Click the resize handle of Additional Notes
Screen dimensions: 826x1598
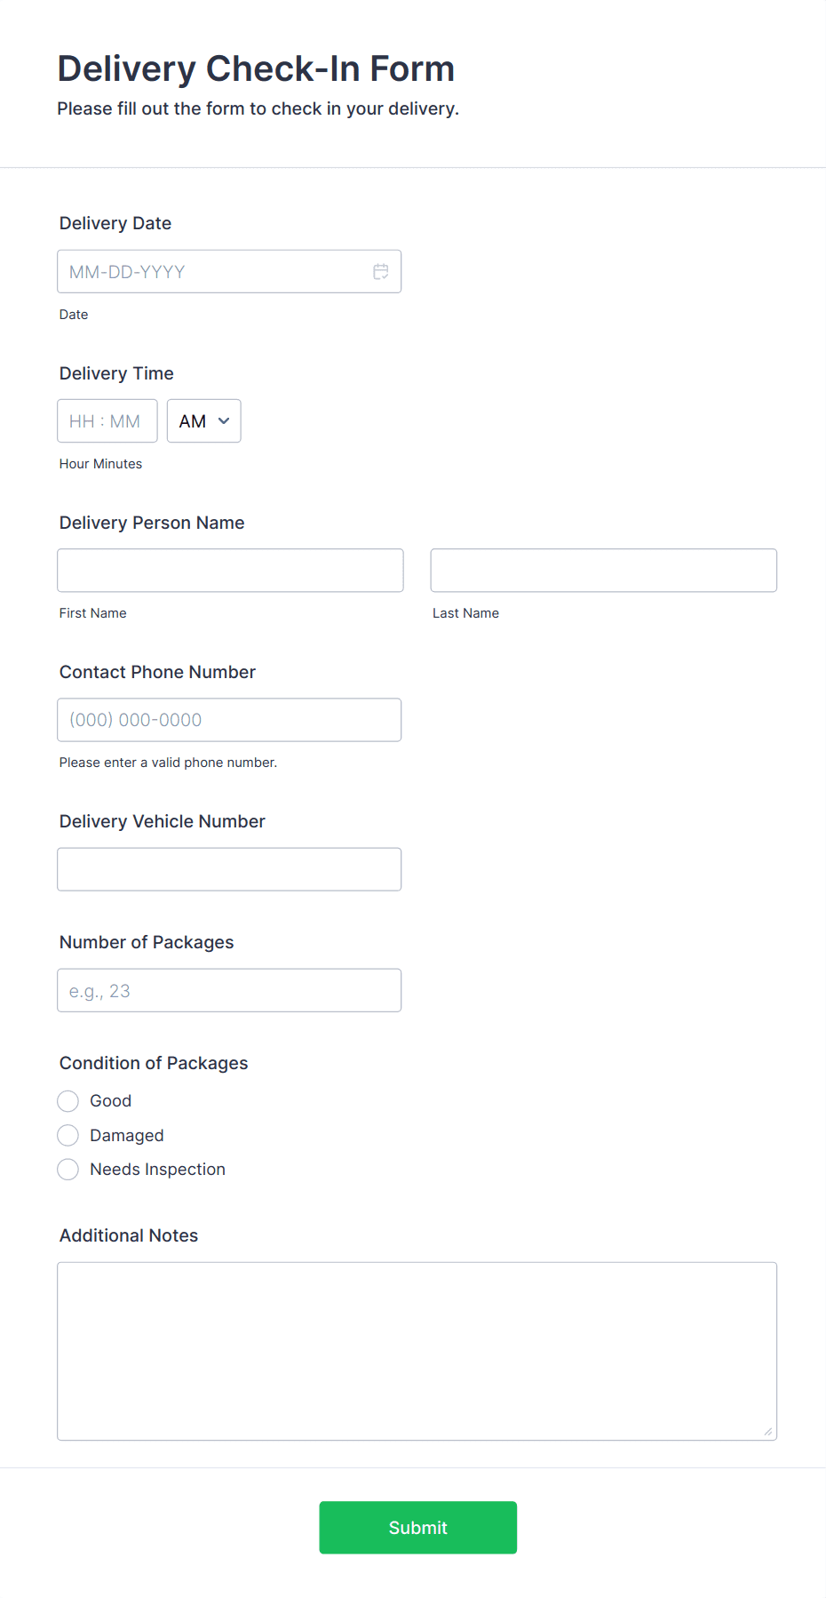coord(767,1431)
